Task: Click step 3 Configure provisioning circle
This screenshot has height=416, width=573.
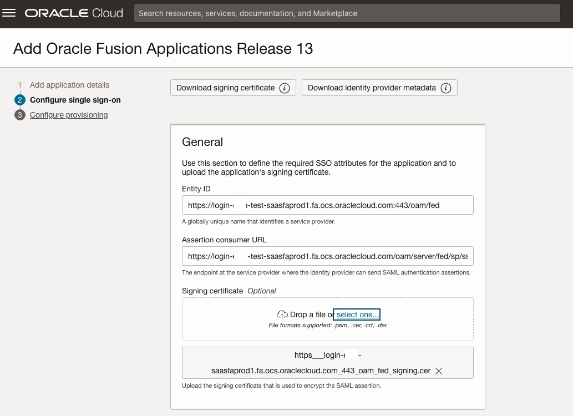Action: pos(20,115)
